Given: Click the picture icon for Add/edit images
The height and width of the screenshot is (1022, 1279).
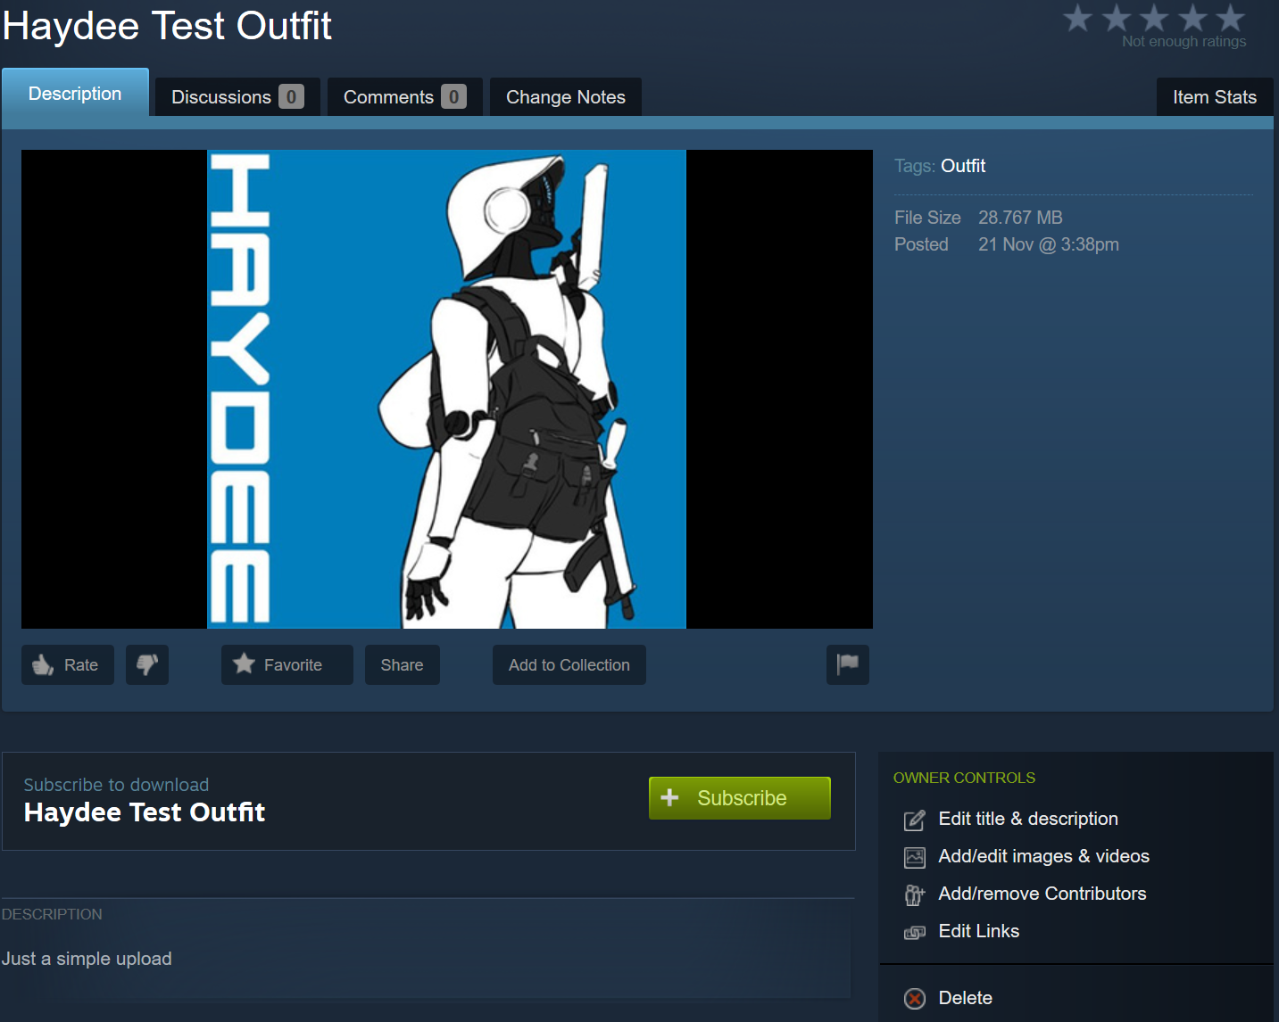Looking at the screenshot, I should (915, 857).
